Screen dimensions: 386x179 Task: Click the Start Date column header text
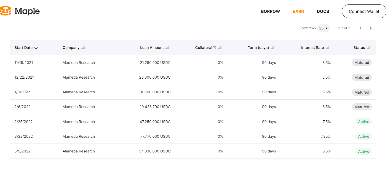pyautogui.click(x=23, y=48)
